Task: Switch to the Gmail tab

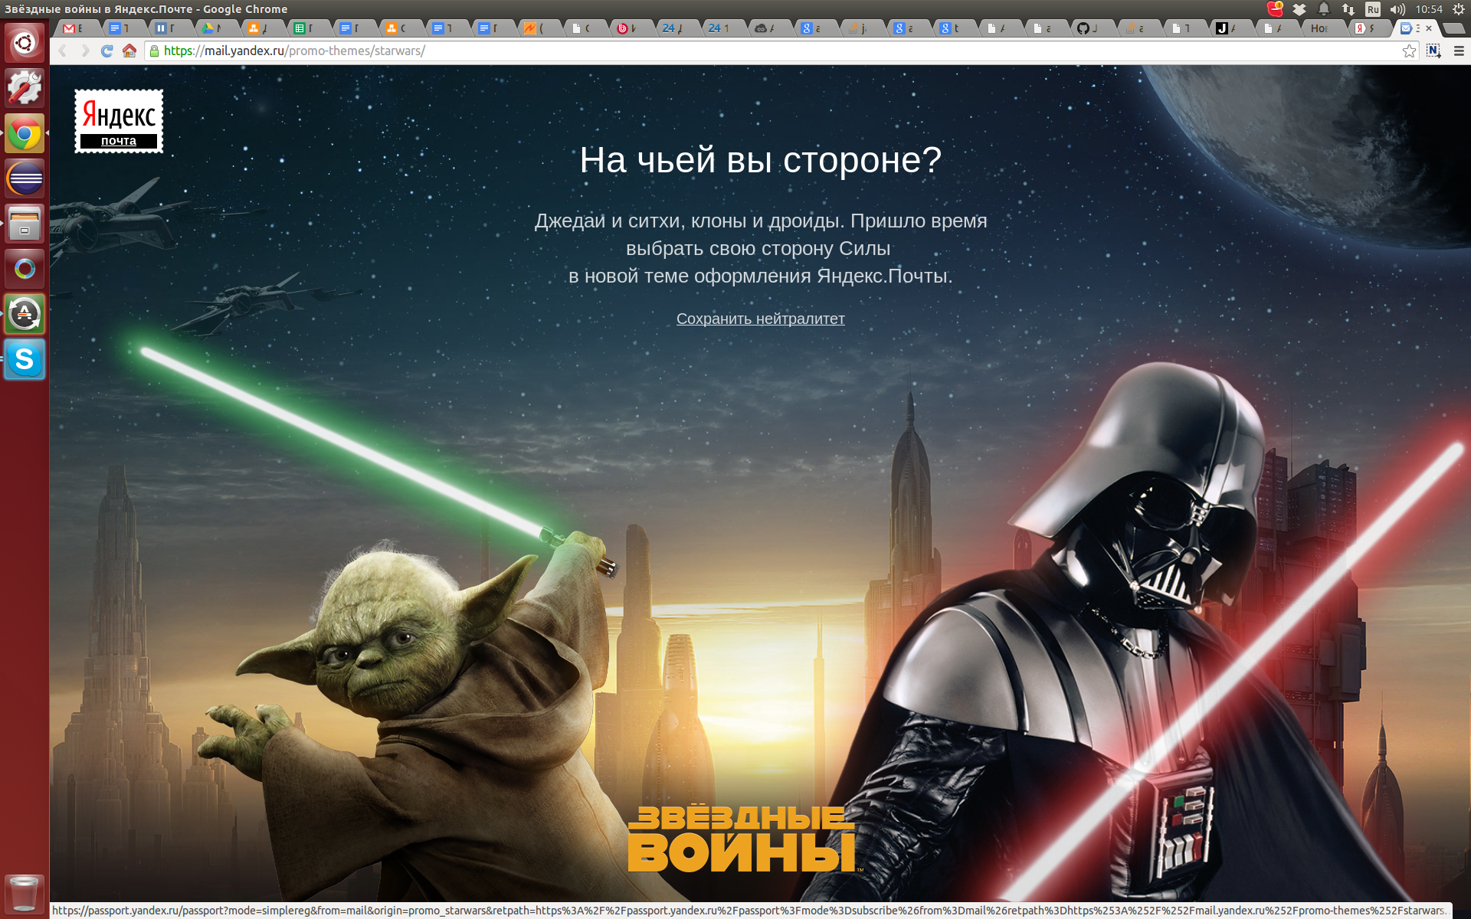Action: [78, 28]
